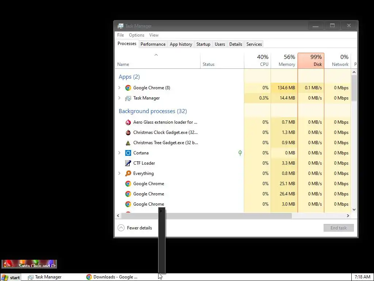Select the Processes tab
The width and height of the screenshot is (374, 281).
pyautogui.click(x=127, y=44)
